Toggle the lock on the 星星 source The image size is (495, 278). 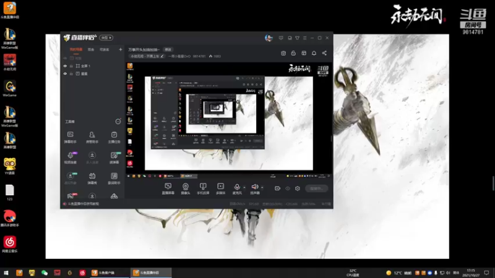(x=71, y=74)
